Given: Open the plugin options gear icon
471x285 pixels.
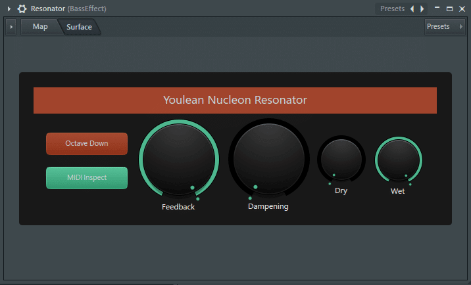Looking at the screenshot, I should [x=22, y=9].
